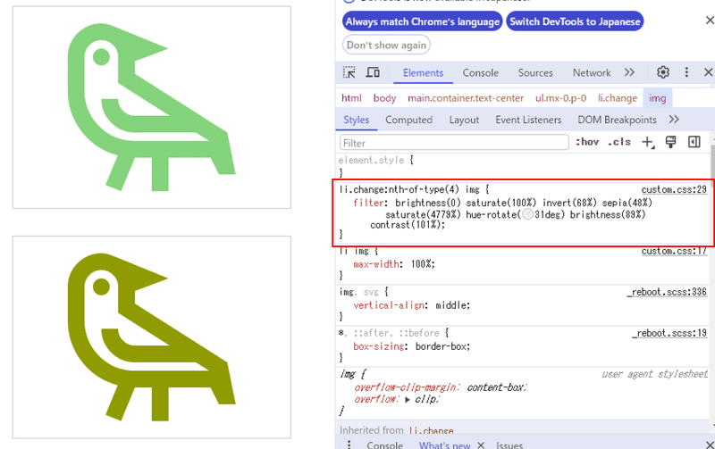
Task: Open drawer three-dot menu beside Console
Action: pyautogui.click(x=349, y=445)
